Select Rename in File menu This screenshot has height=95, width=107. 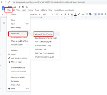[19, 51]
